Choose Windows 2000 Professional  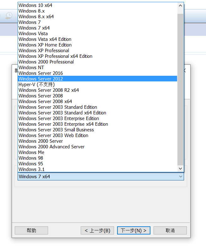point(97,62)
